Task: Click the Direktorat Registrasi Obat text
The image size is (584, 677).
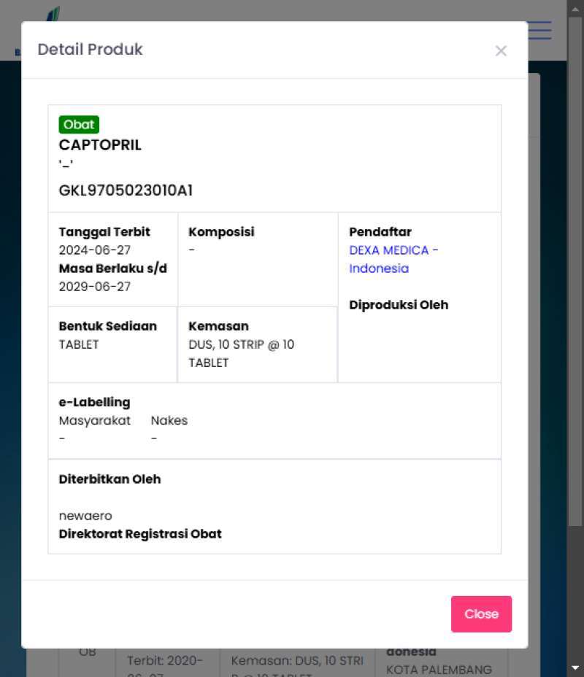Action: click(140, 534)
